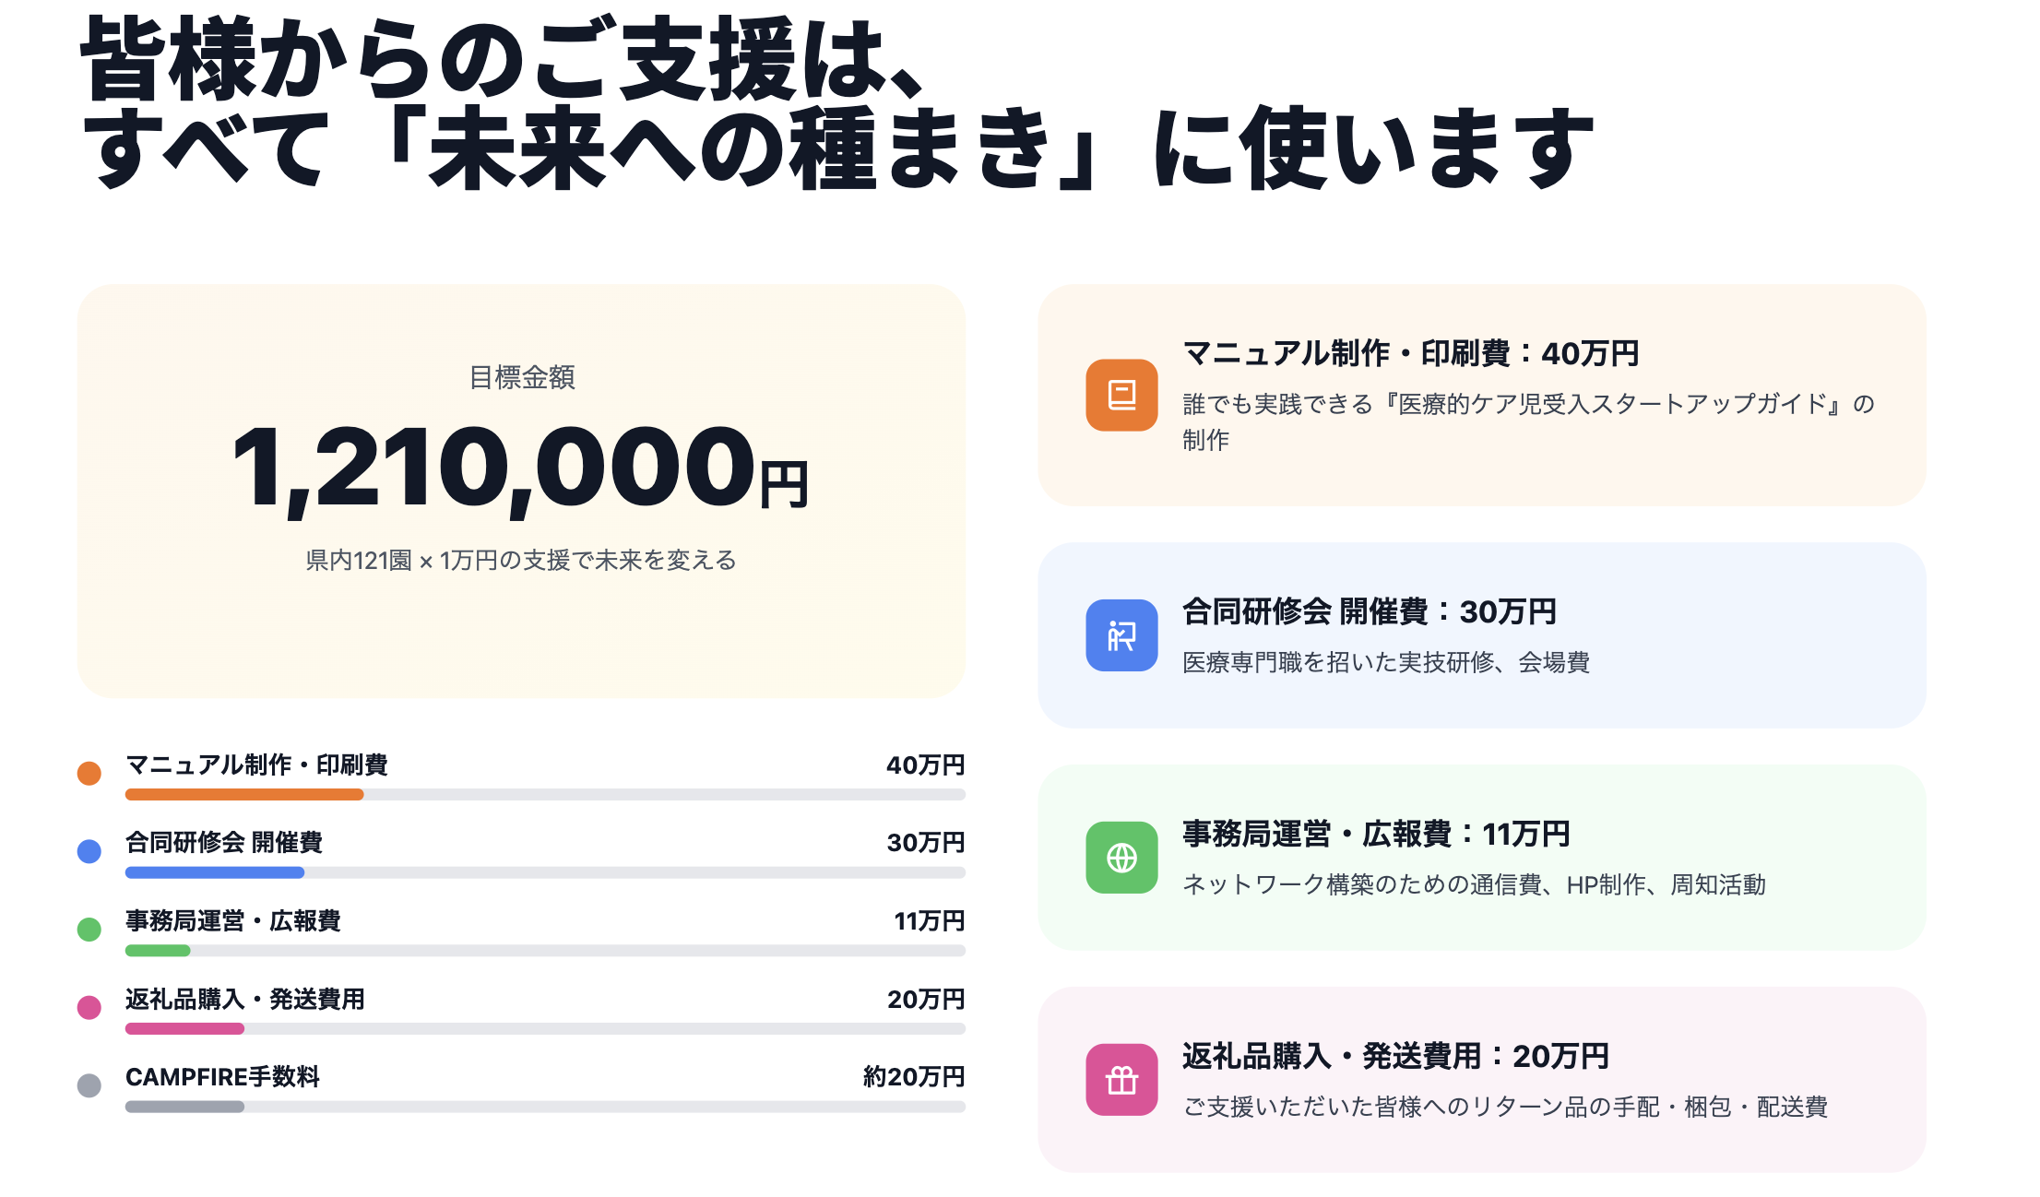Click the gray CAMPFIRE手数料 progress bar
The width and height of the screenshot is (2040, 1197).
tap(184, 1107)
